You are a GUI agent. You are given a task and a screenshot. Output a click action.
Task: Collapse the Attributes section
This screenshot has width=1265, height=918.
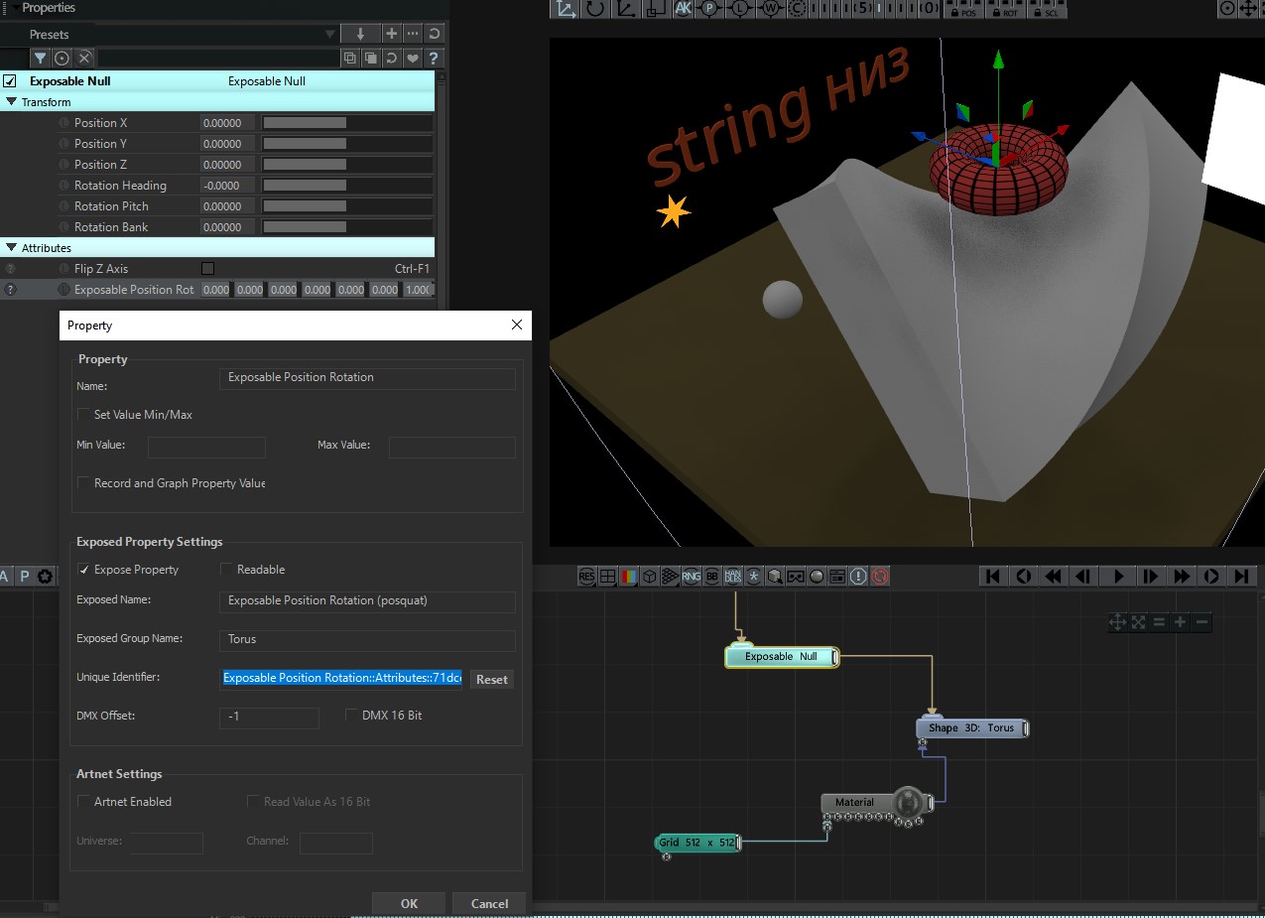click(x=12, y=248)
